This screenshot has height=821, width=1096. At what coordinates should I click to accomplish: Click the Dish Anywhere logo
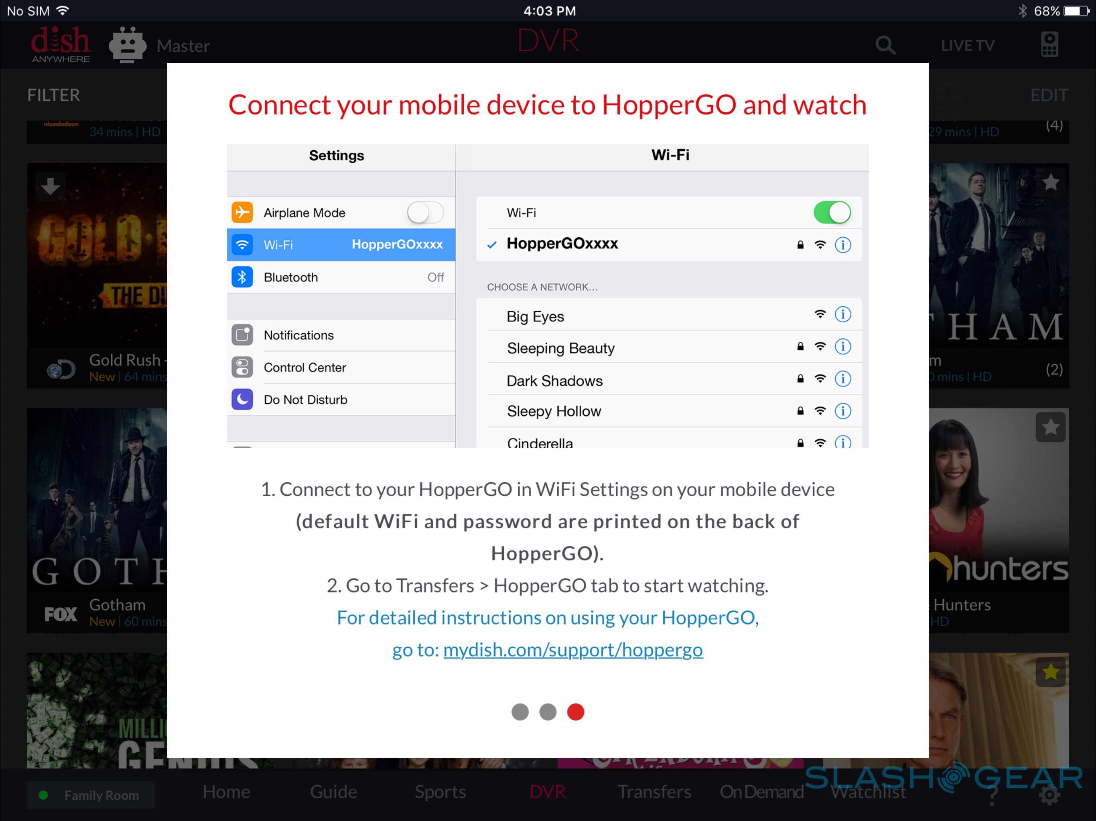[x=61, y=45]
